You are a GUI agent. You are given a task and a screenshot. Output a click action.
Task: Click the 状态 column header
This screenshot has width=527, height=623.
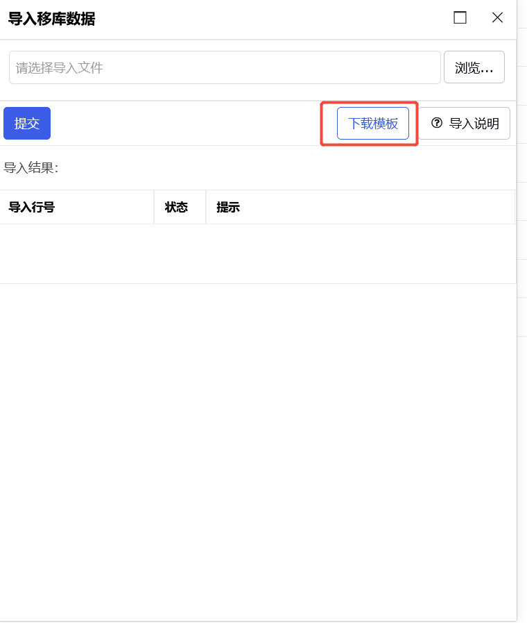[180, 207]
